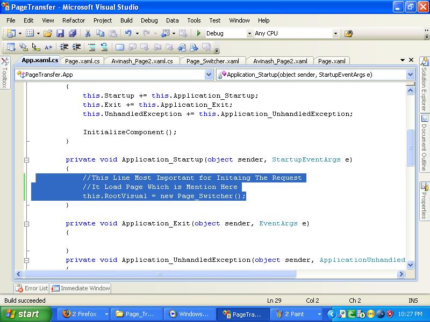Collapse the Application_Startup method outline
430x322 pixels.
[x=26, y=160]
